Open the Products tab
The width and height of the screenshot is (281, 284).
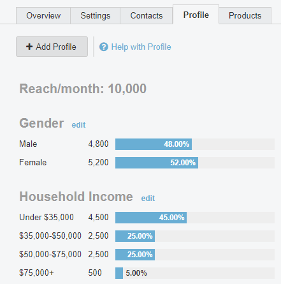[x=245, y=15]
